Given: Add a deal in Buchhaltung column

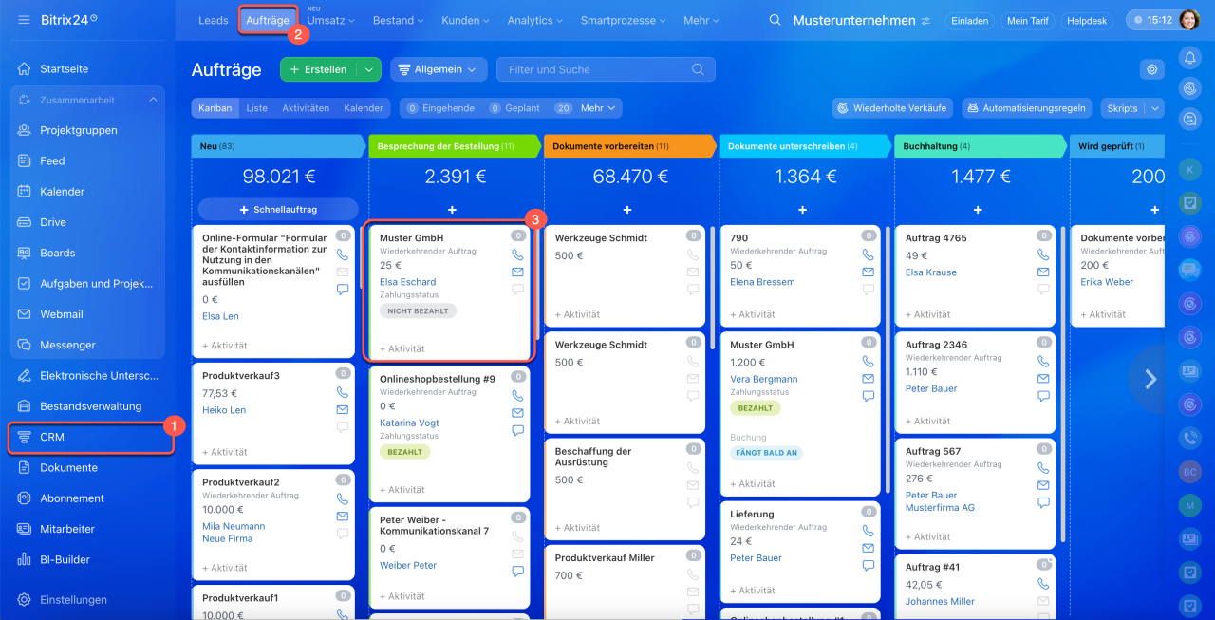Looking at the screenshot, I should 978,209.
